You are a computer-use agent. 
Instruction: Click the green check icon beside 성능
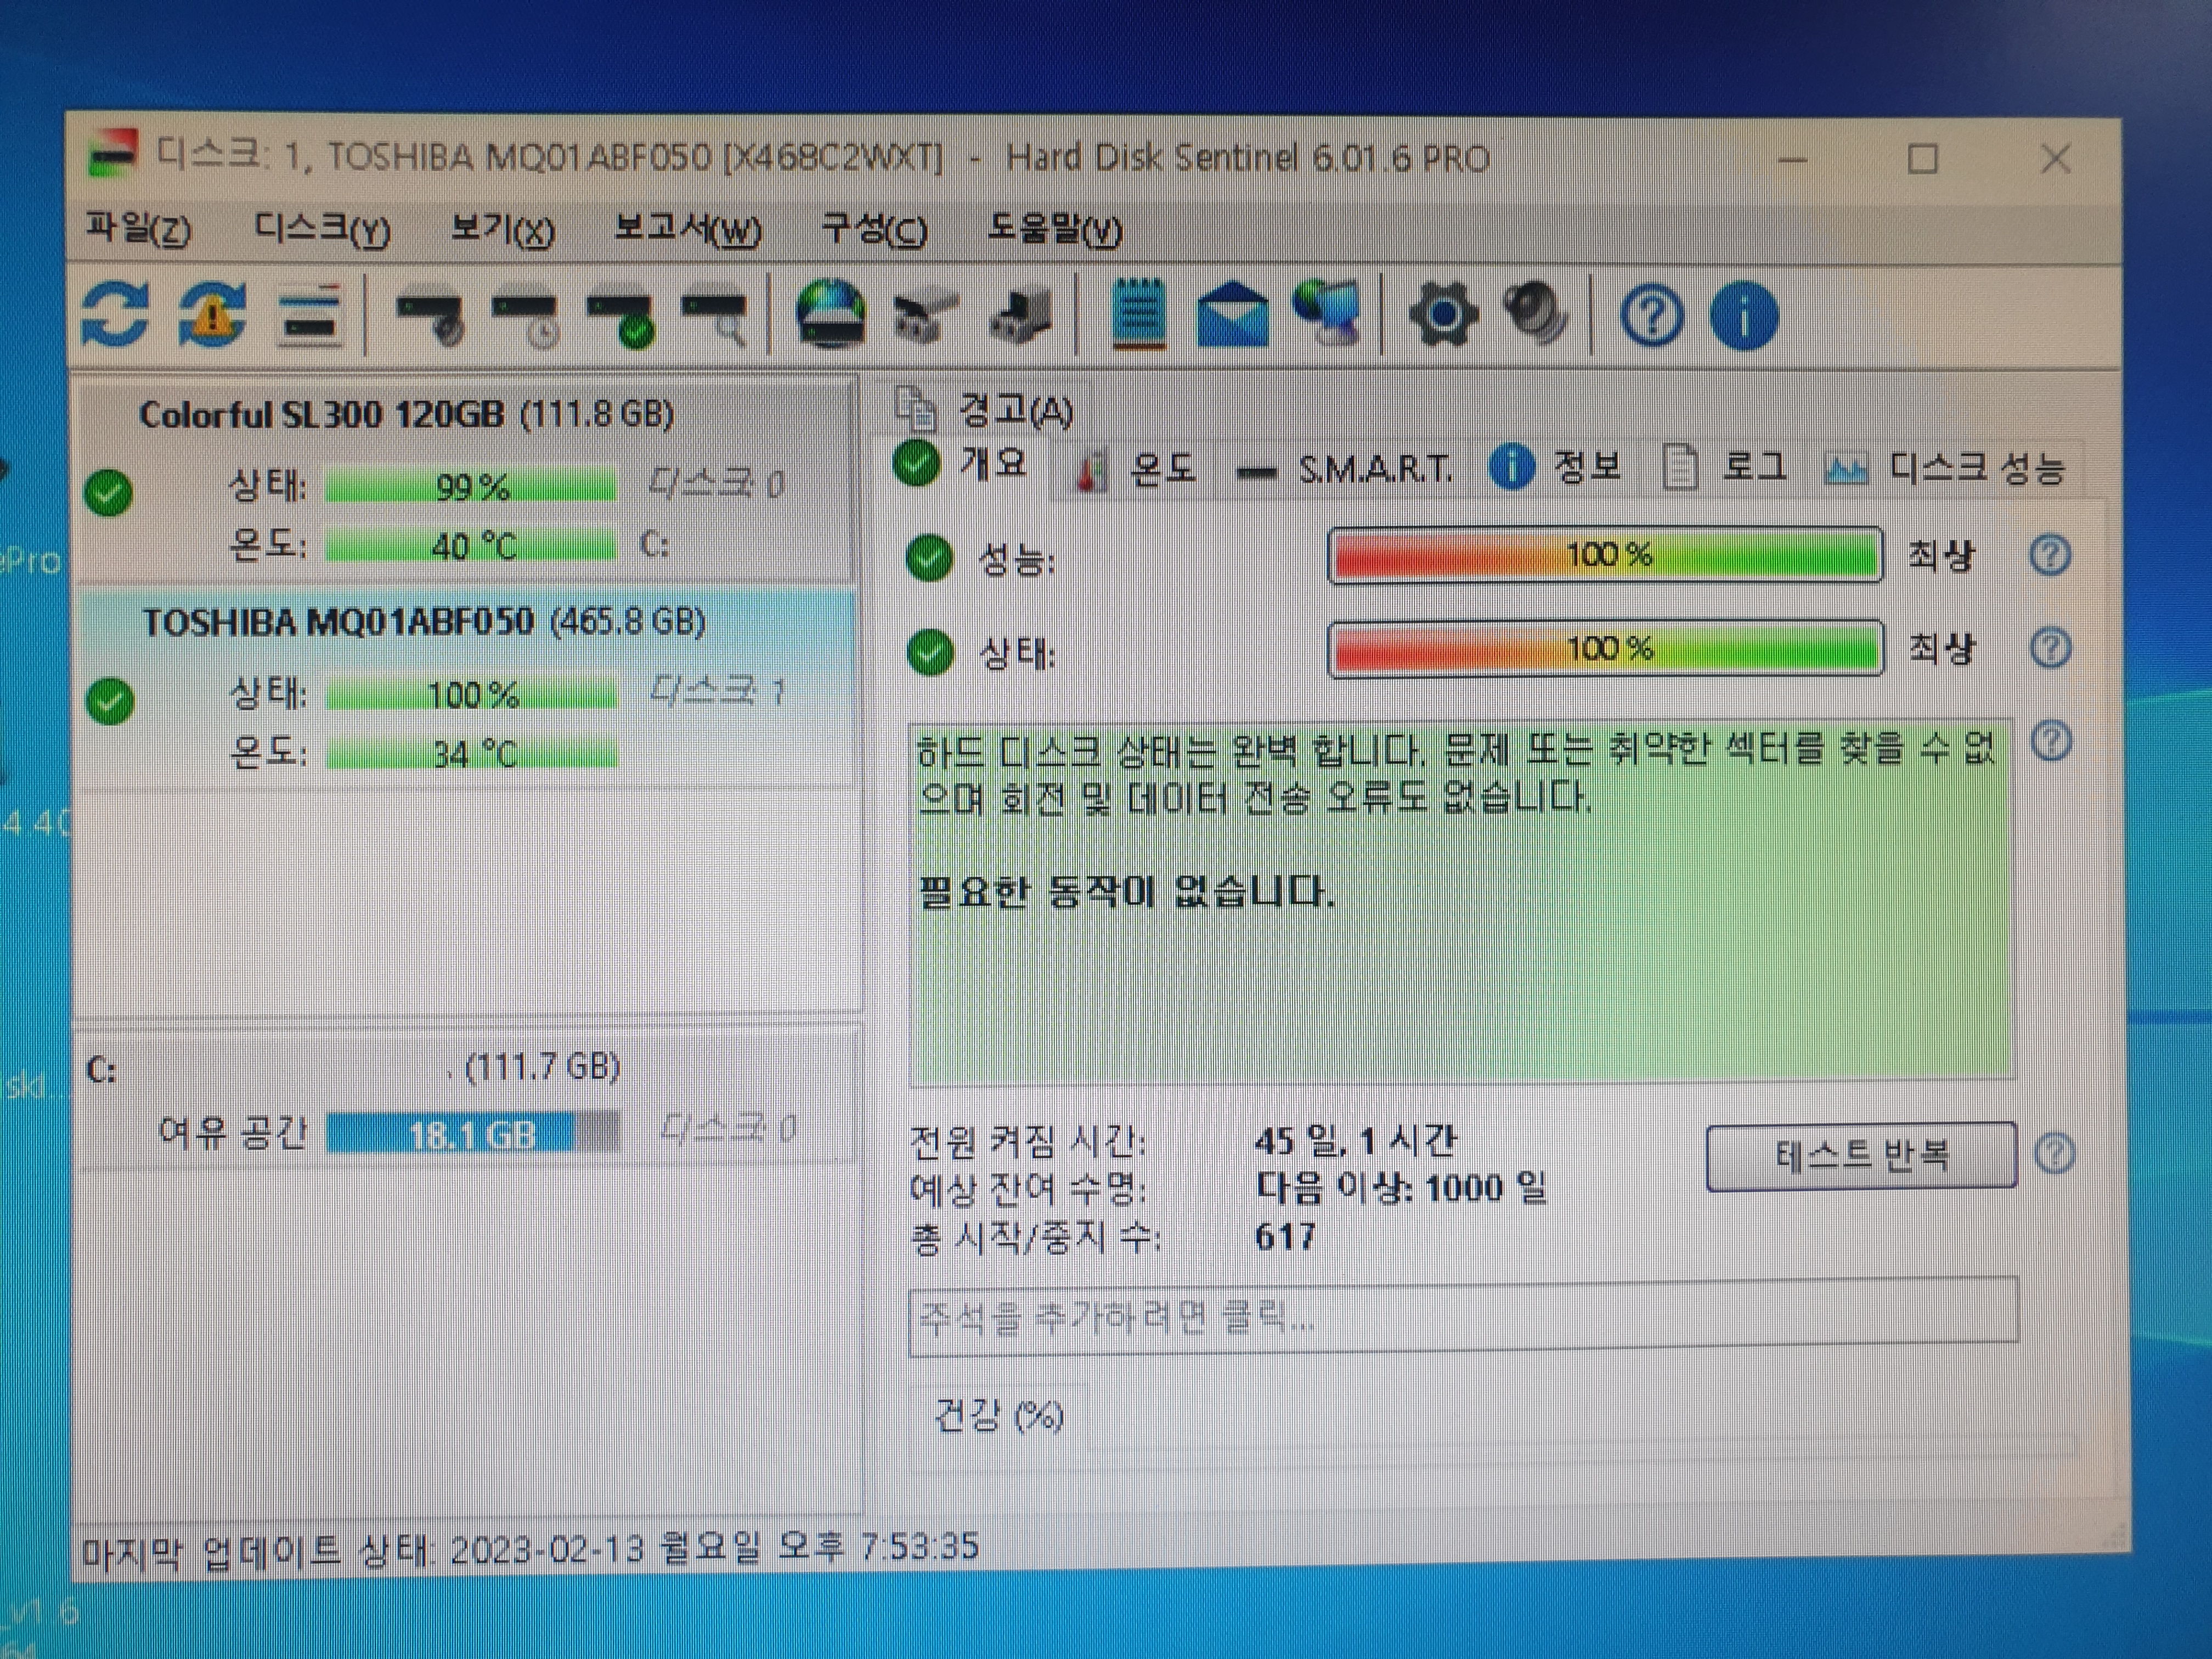coord(929,558)
